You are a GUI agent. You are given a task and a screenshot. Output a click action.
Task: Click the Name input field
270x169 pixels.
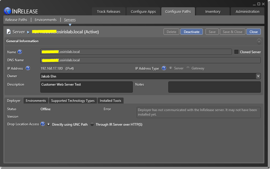[x=136, y=52]
